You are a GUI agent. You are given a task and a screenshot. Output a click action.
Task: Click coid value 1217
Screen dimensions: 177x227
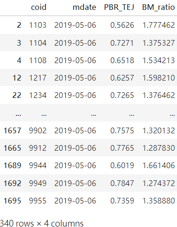click(38, 78)
